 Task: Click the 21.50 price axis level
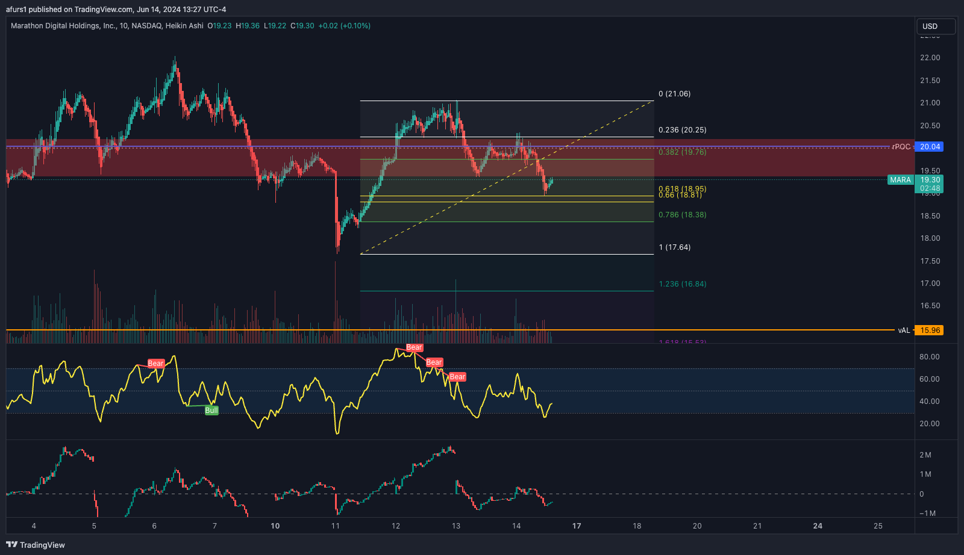(930, 81)
